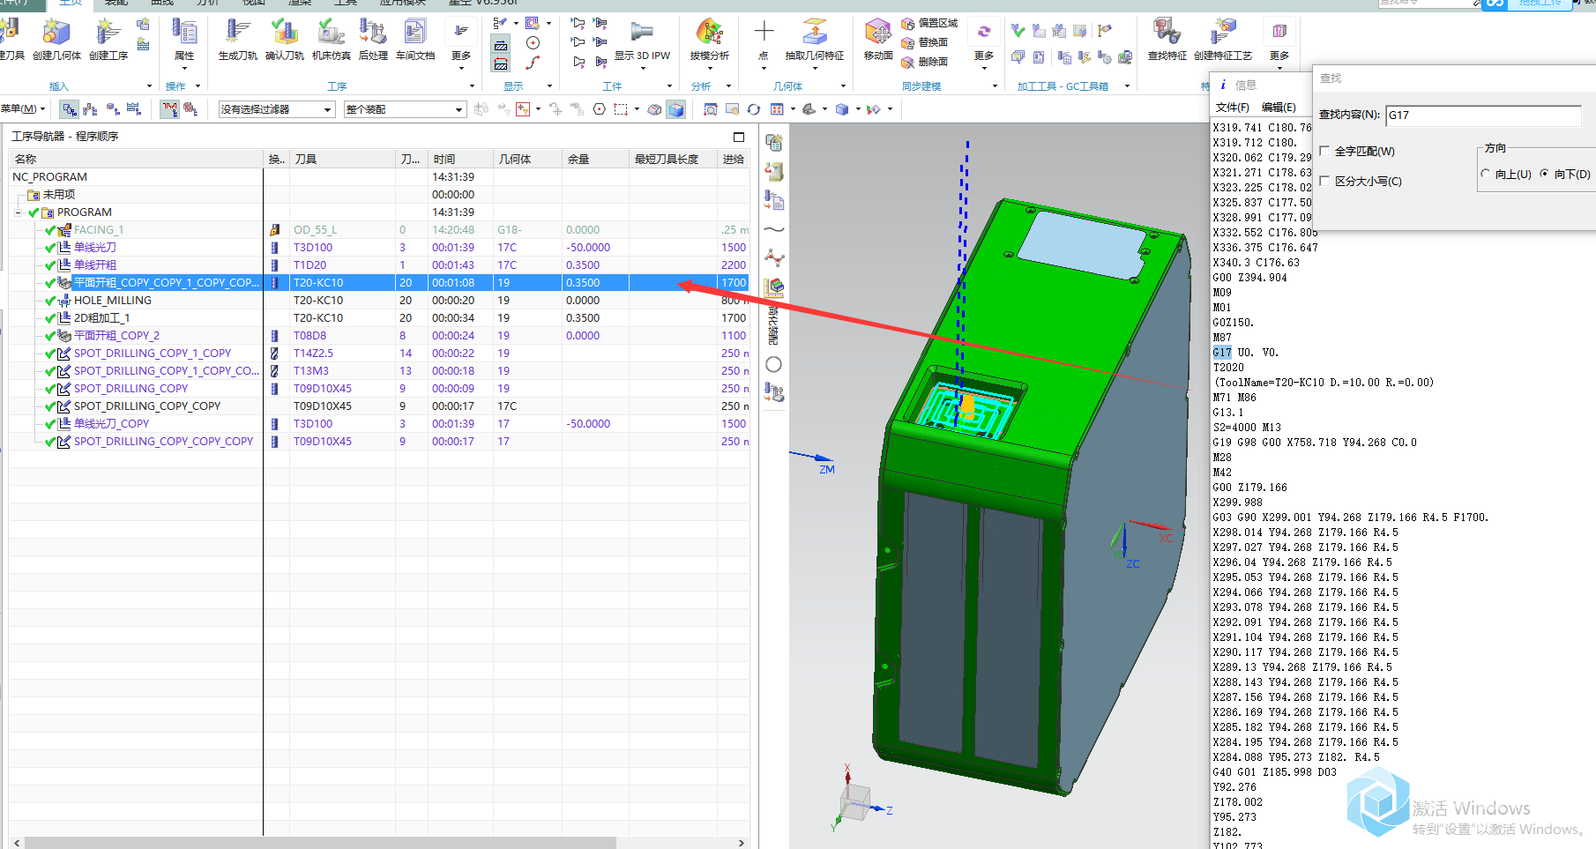Click the 替换面 (Replace Face) button
This screenshot has width=1596, height=849.
tap(925, 42)
